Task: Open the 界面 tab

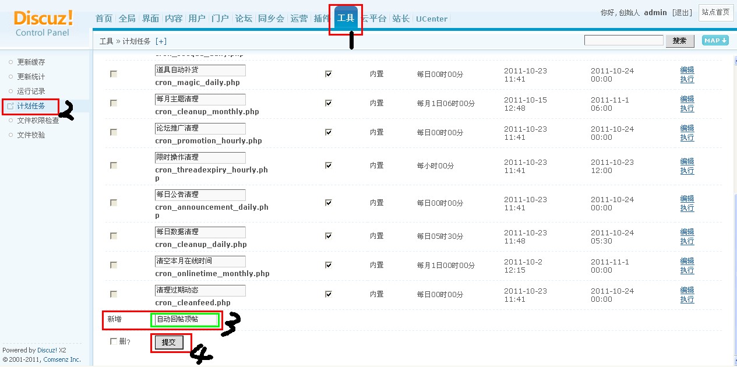Action: (x=150, y=19)
